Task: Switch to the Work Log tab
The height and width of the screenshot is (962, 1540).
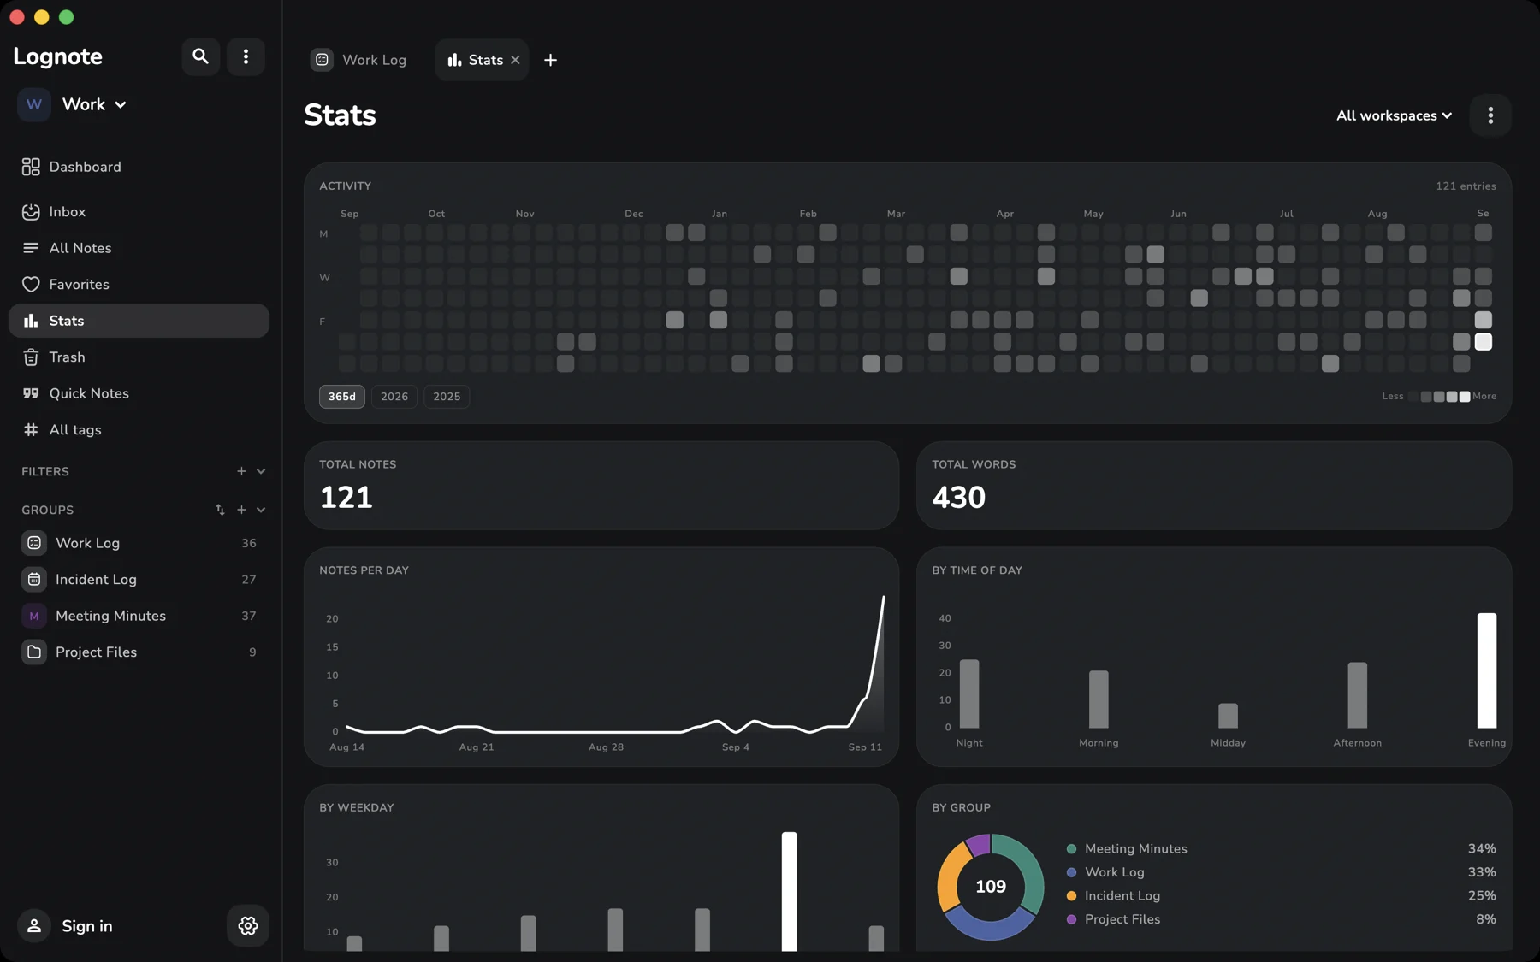Action: tap(358, 60)
